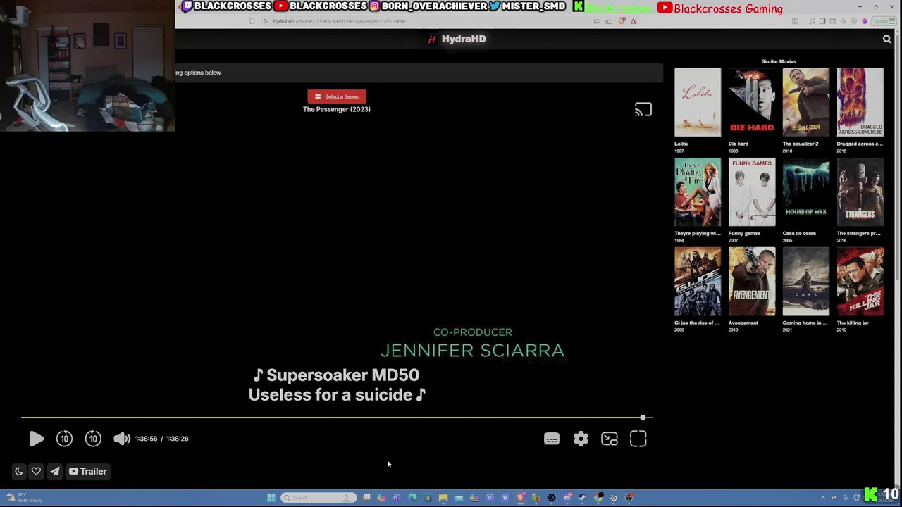Click the 'Funny games' title text link
This screenshot has height=507, width=902.
744,233
